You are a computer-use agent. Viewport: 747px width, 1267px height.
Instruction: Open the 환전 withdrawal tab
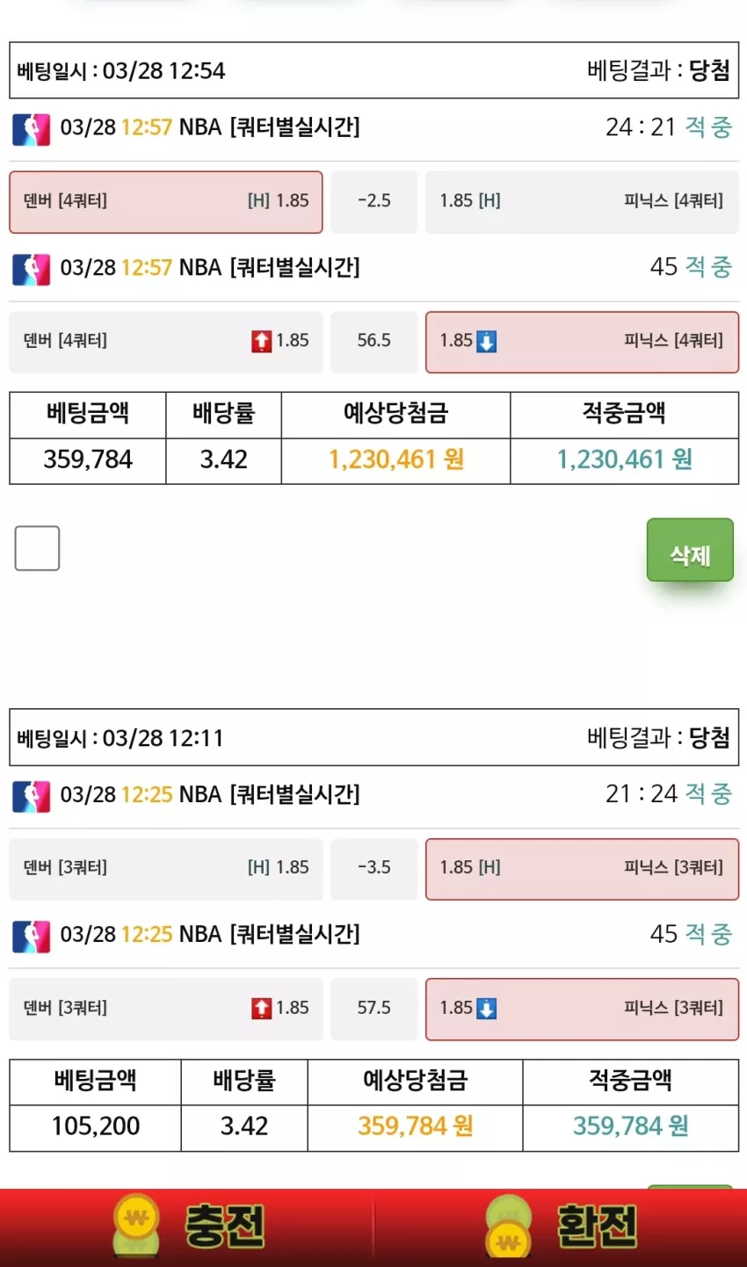561,1227
